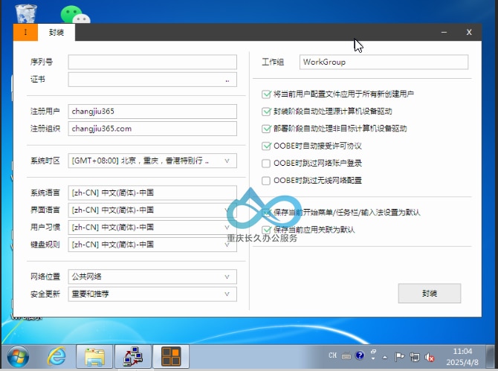Click the Show desktop button strip
Image resolution: width=498 pixels, height=371 pixels.
pyautogui.click(x=491, y=356)
